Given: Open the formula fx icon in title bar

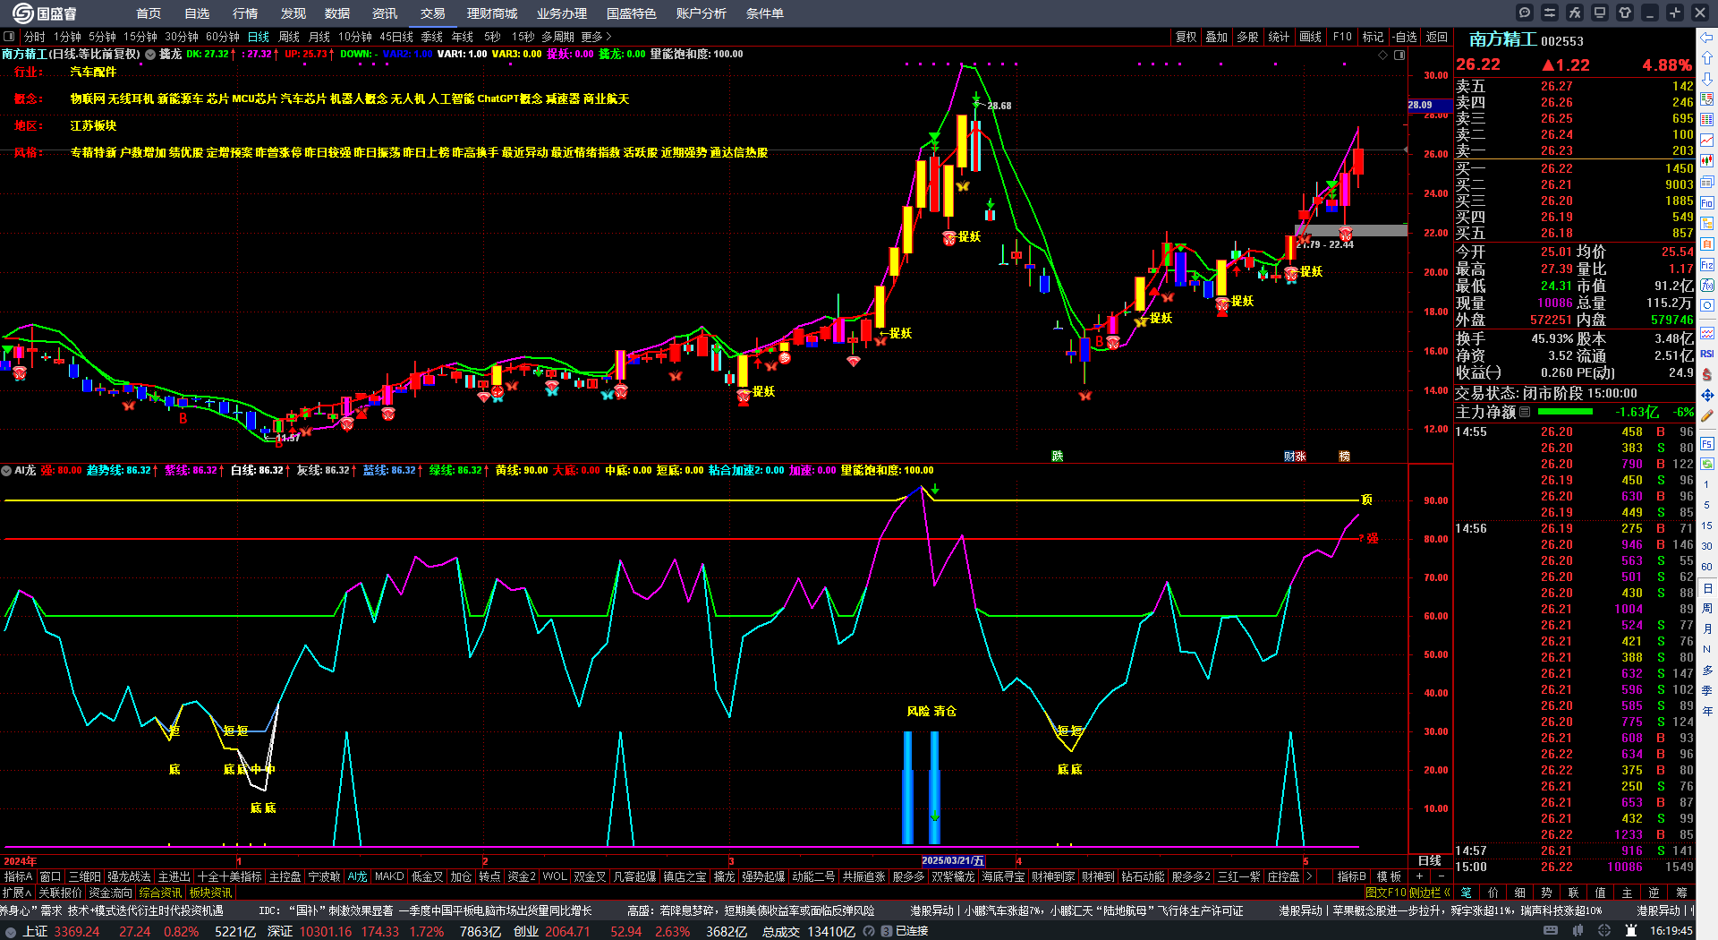Looking at the screenshot, I should tap(1575, 13).
